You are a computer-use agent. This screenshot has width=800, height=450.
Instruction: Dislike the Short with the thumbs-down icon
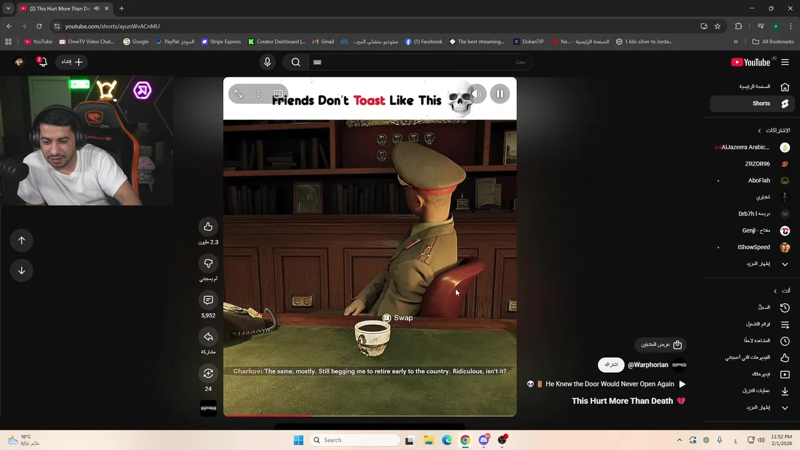click(208, 263)
